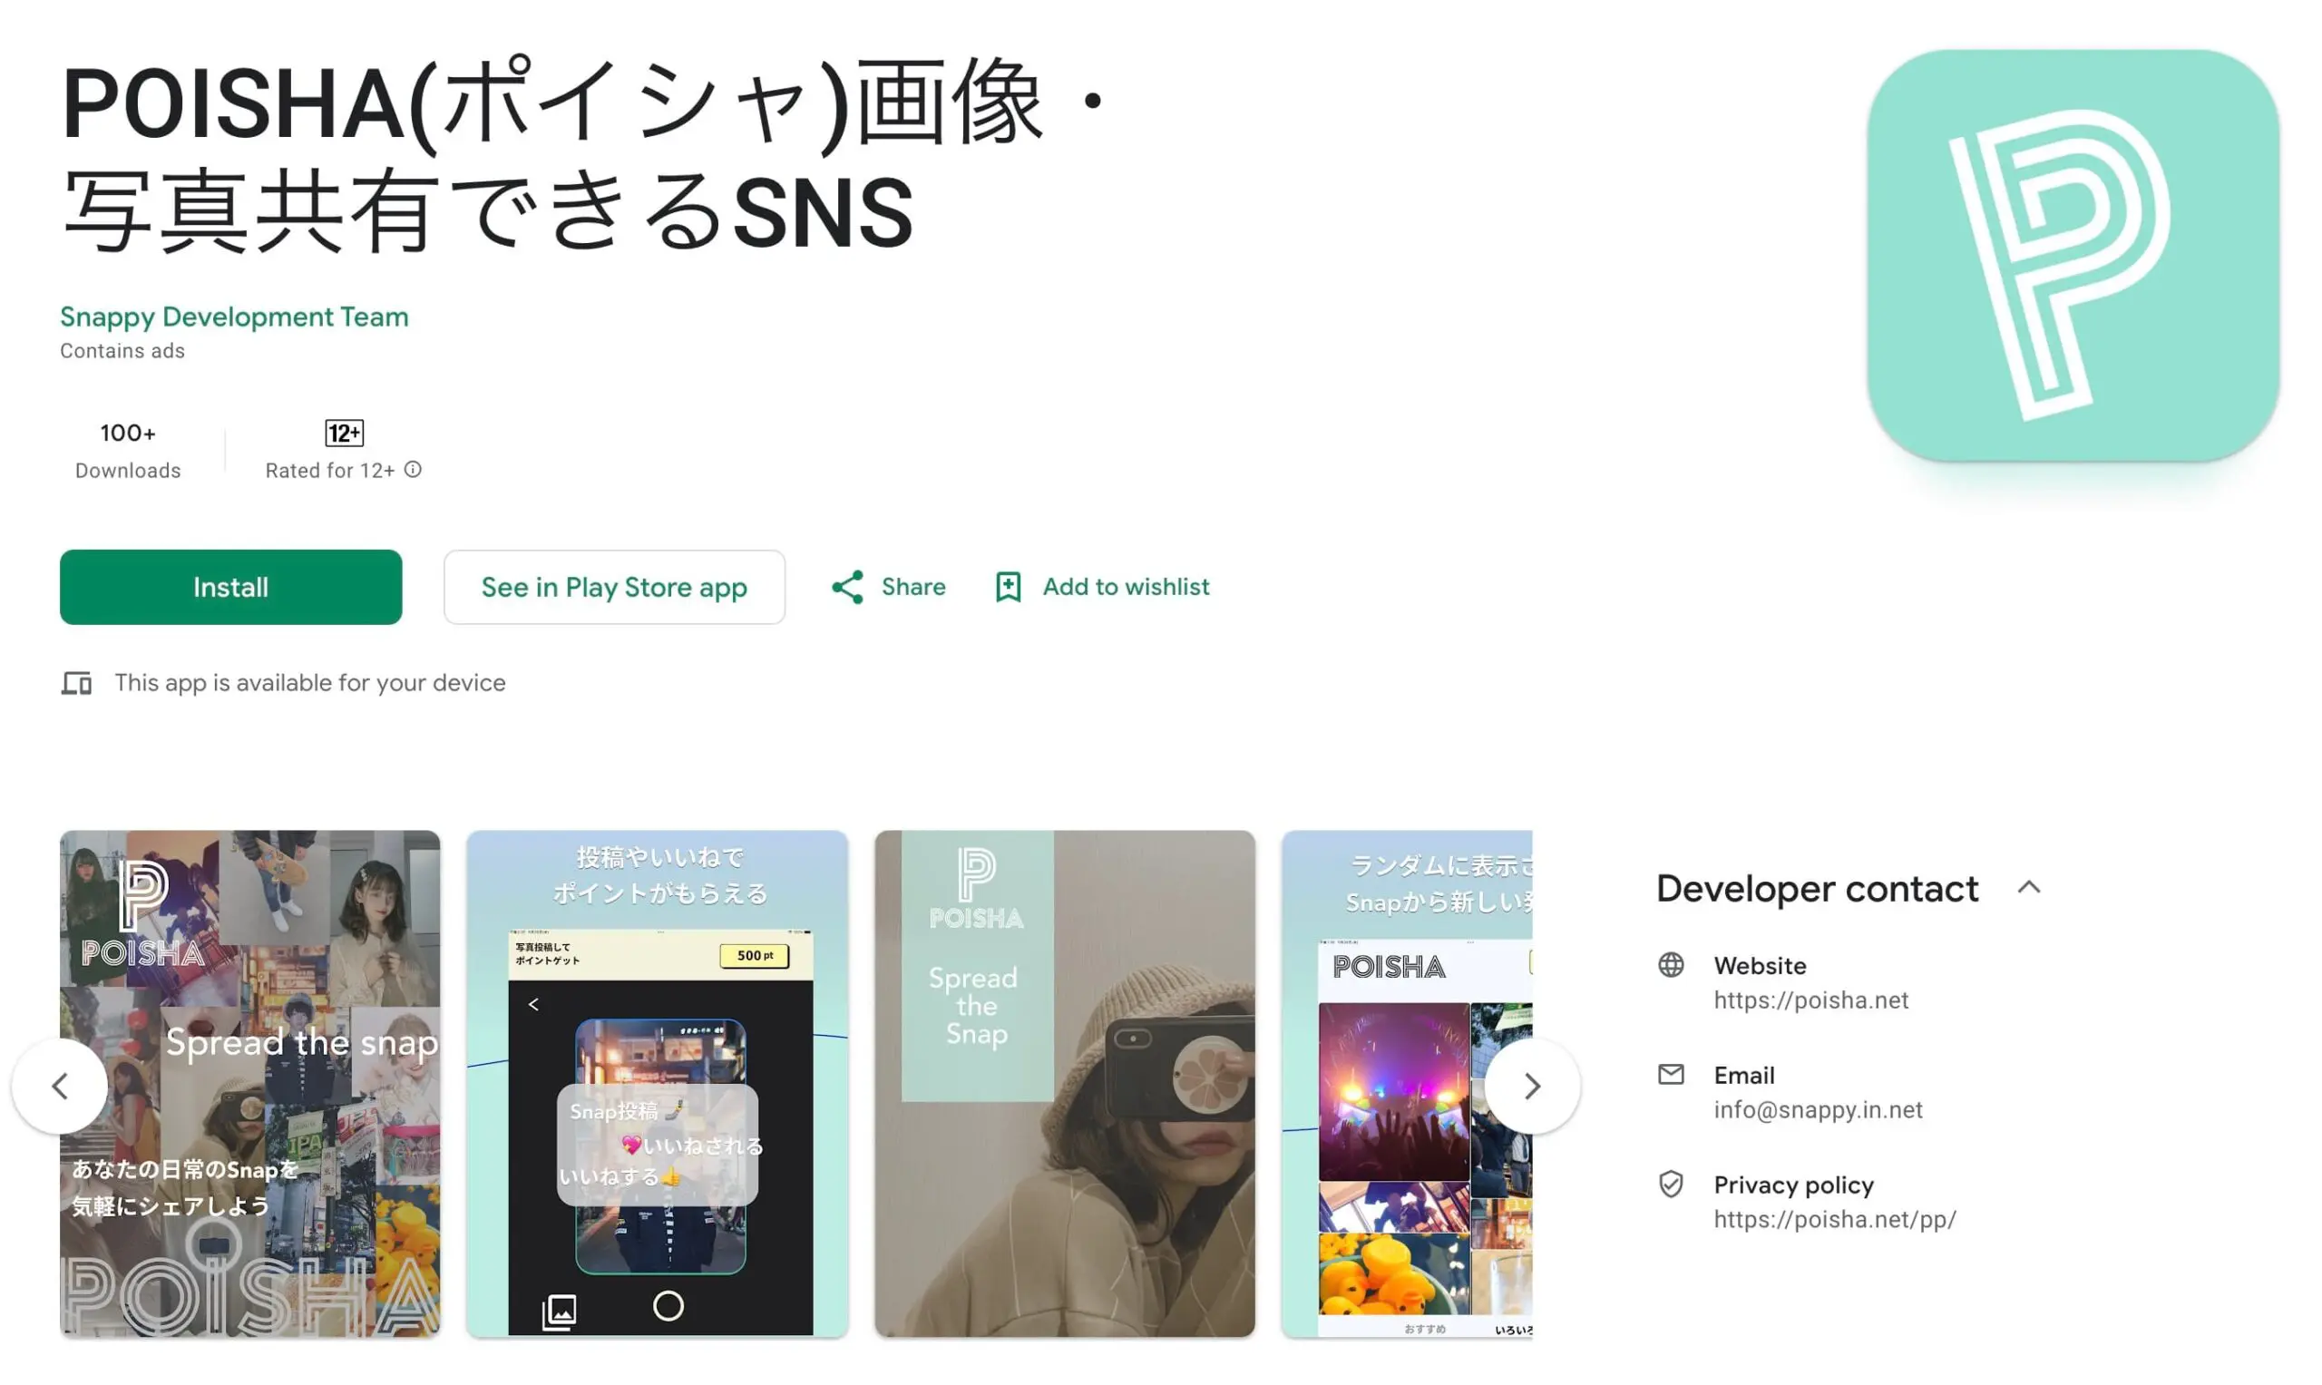Image resolution: width=2322 pixels, height=1385 pixels.
Task: Open the https://poisha.net website link
Action: pyautogui.click(x=1810, y=1000)
